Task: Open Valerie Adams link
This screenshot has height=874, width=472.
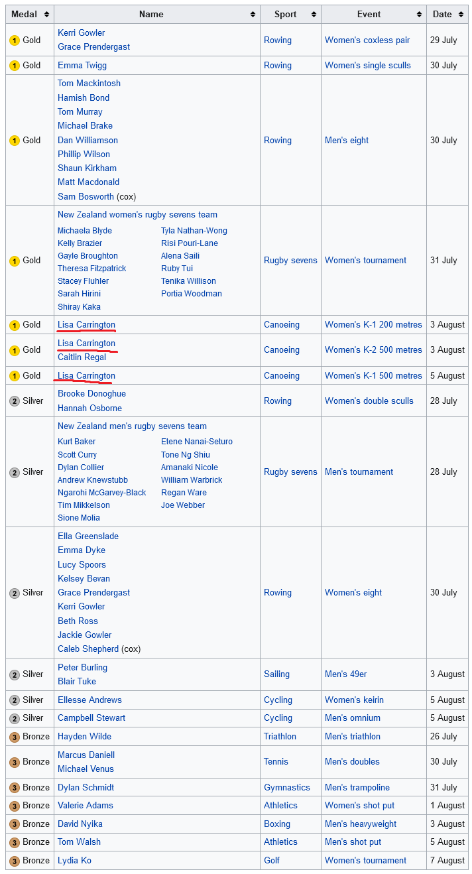Action: click(x=86, y=805)
